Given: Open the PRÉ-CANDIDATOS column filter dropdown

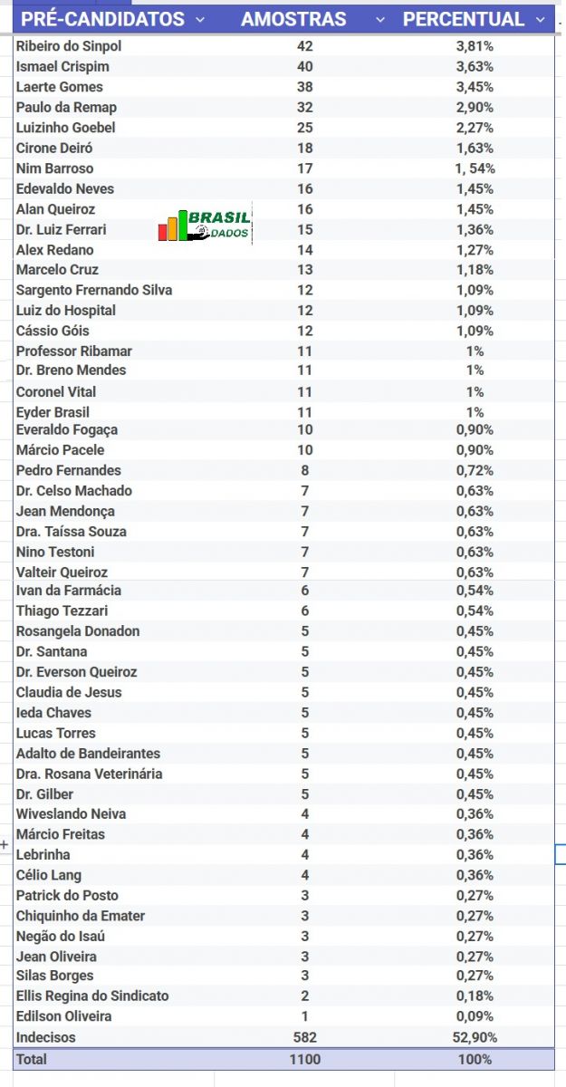Looking at the screenshot, I should [200, 19].
